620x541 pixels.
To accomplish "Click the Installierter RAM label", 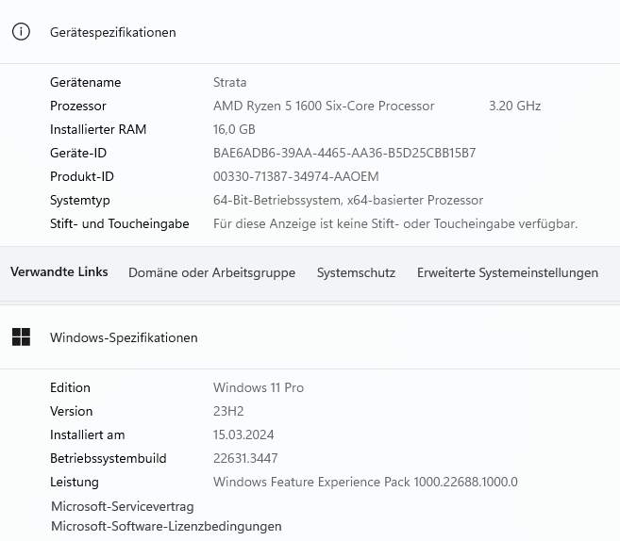I will 98,129.
